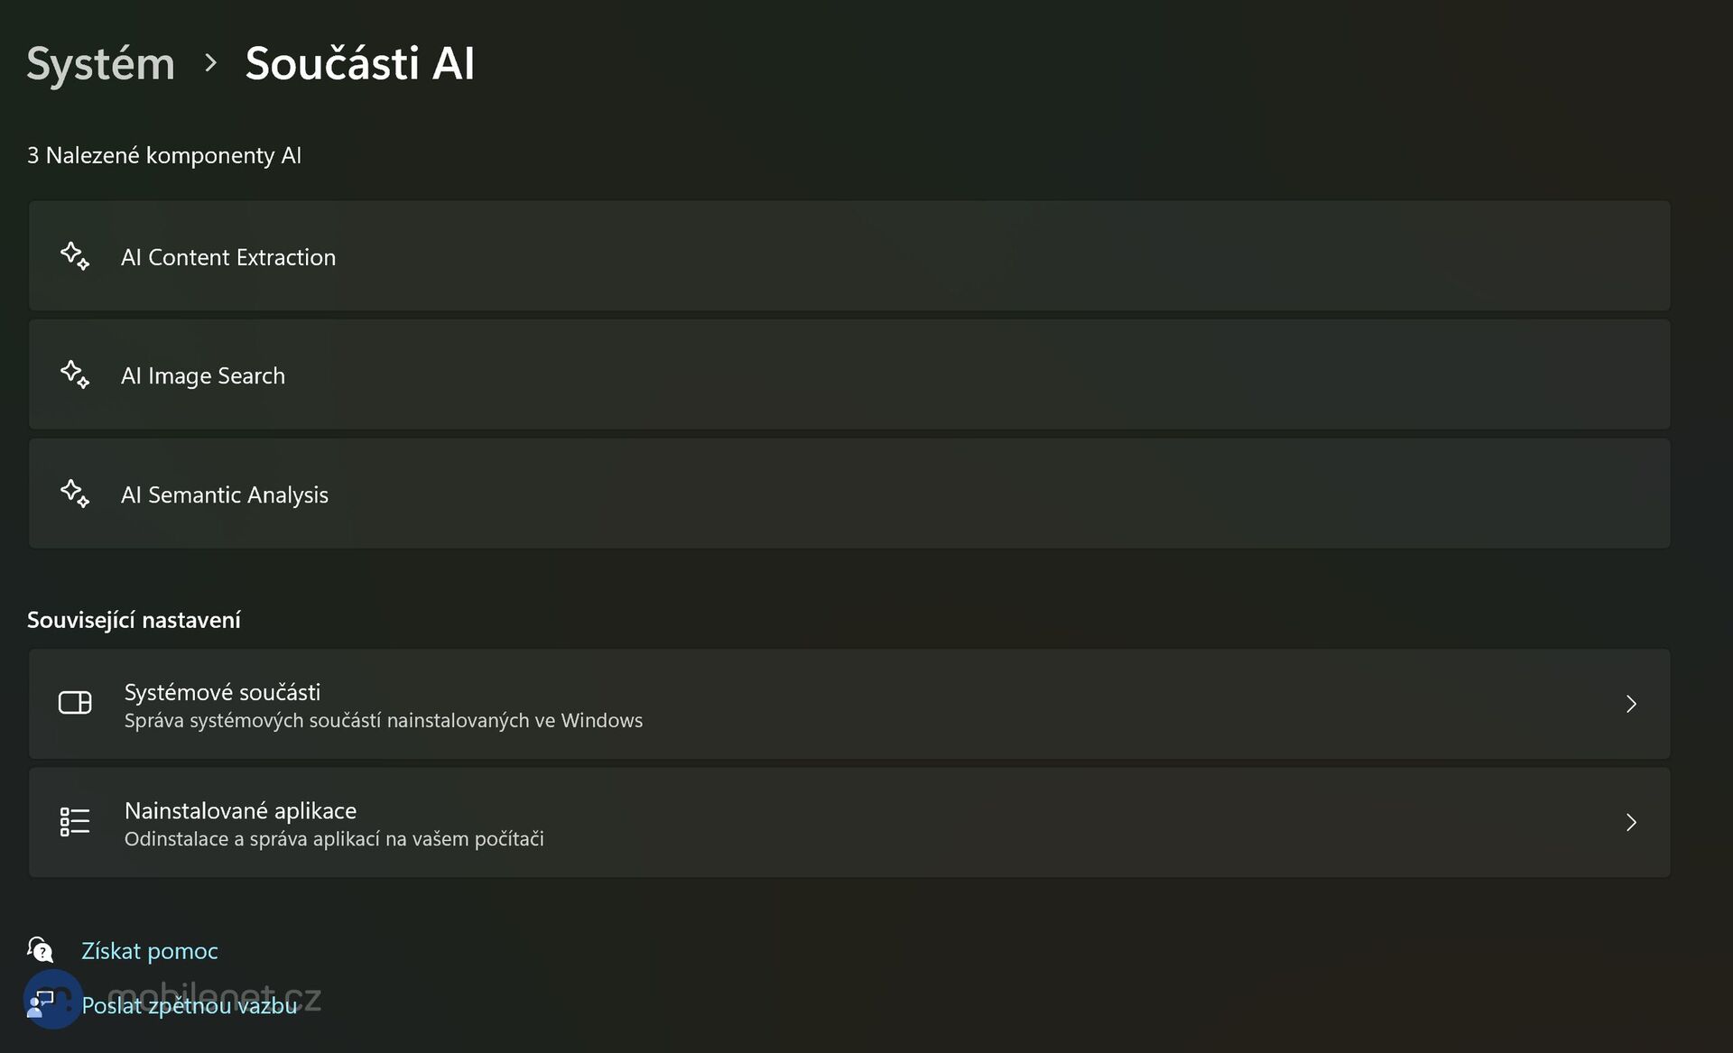Click the Systémové součásti component icon
This screenshot has width=1733, height=1053.
click(x=76, y=704)
